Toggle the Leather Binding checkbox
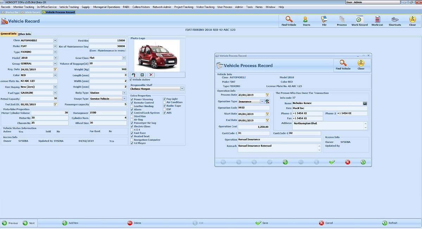 (132, 106)
